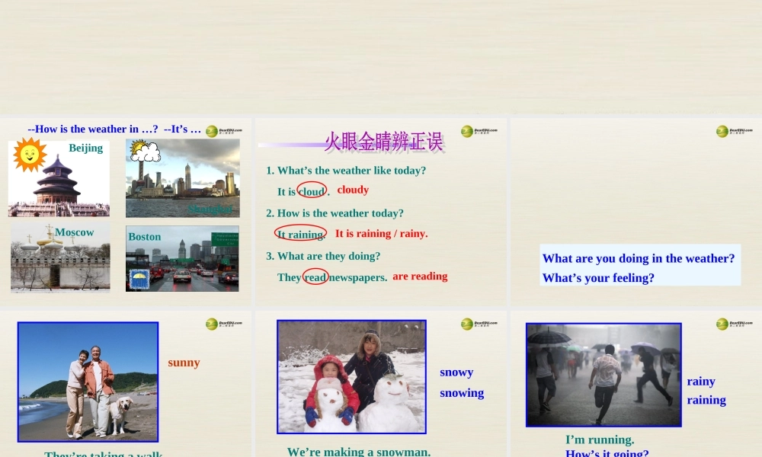Click the highlighted blue question box text

pyautogui.click(x=639, y=265)
